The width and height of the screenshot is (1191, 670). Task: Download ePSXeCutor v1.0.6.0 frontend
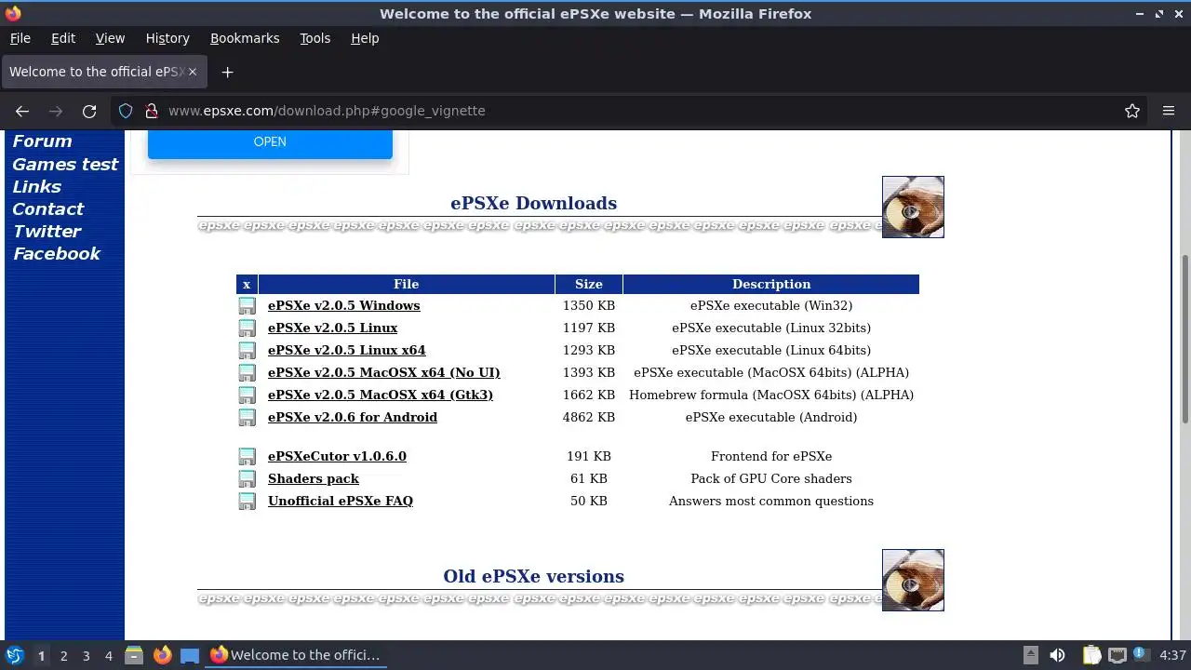tap(337, 456)
